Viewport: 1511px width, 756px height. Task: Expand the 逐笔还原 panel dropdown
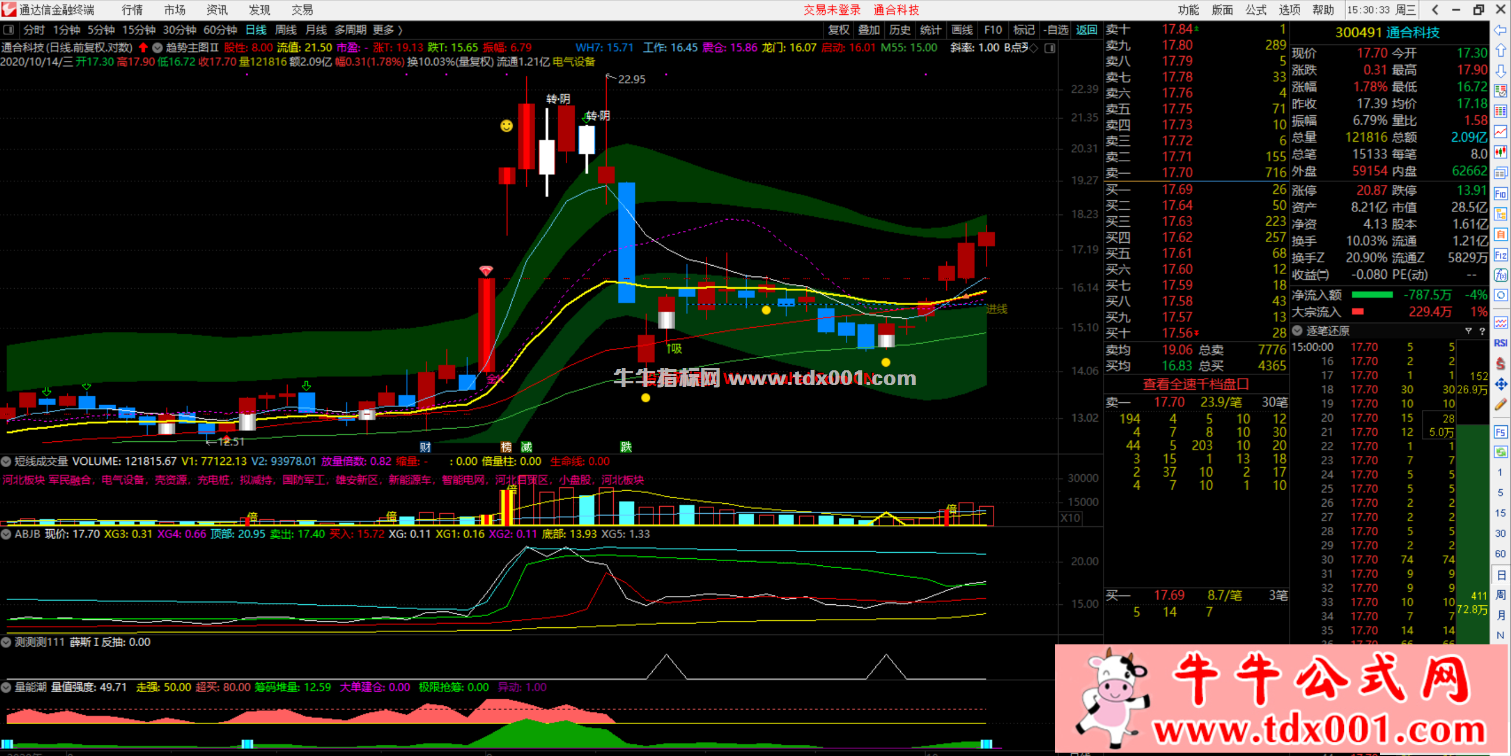1298,331
